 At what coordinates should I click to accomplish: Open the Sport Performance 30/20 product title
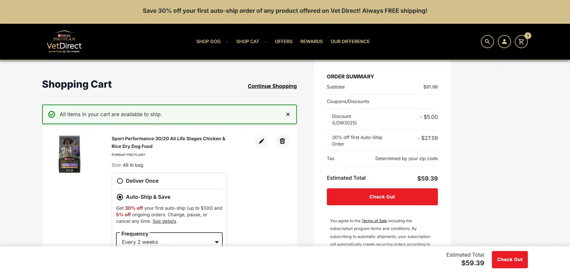point(168,143)
